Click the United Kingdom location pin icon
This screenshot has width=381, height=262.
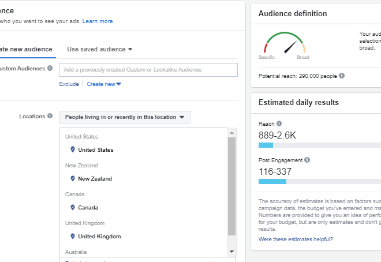72,236
